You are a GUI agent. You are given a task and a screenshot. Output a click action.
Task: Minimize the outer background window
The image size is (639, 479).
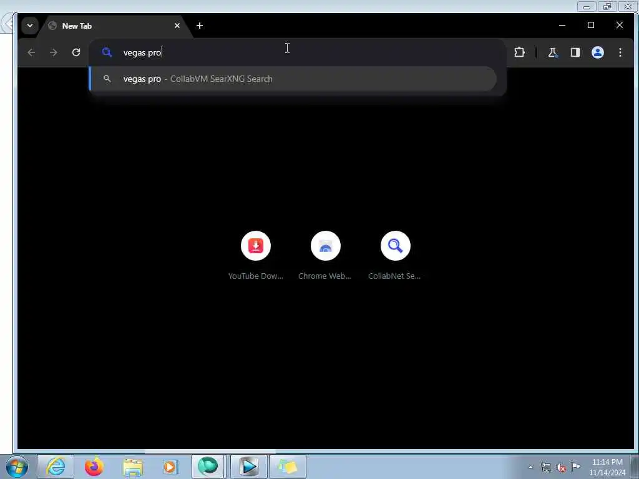tap(587, 6)
